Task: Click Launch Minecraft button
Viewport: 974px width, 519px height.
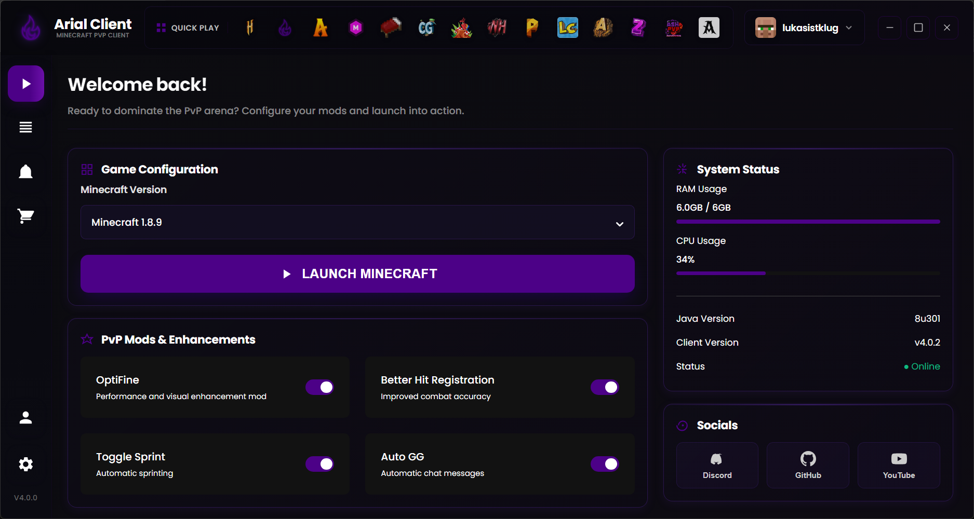Action: 357,274
